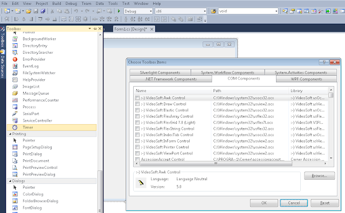
Task: Click the Undo arrow icon
Action: (x=76, y=11)
